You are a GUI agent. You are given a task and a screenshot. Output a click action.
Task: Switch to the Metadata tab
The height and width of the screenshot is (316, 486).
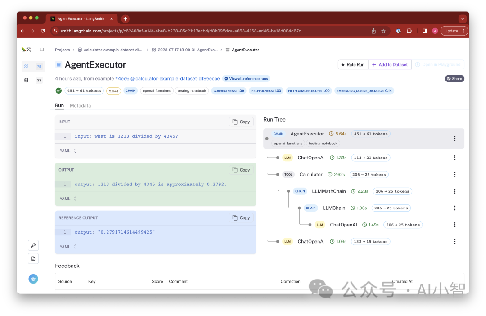pyautogui.click(x=80, y=105)
